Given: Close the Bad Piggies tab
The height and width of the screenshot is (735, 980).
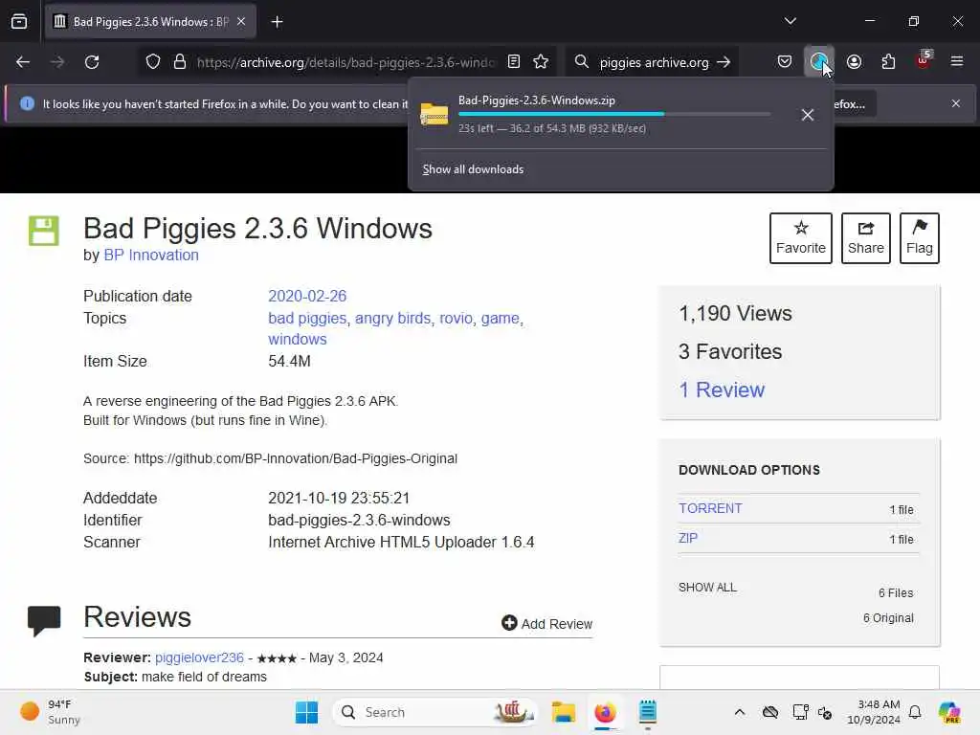Looking at the screenshot, I should click(x=241, y=21).
